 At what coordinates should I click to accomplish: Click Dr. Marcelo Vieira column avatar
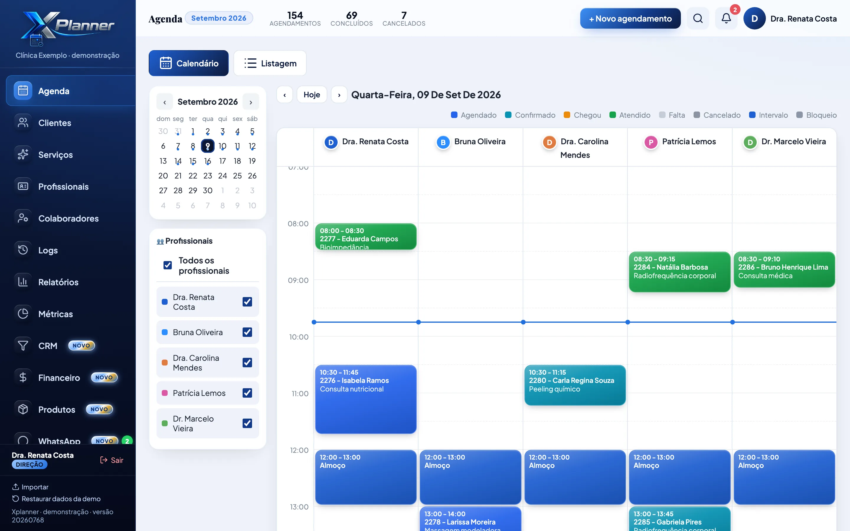point(750,142)
